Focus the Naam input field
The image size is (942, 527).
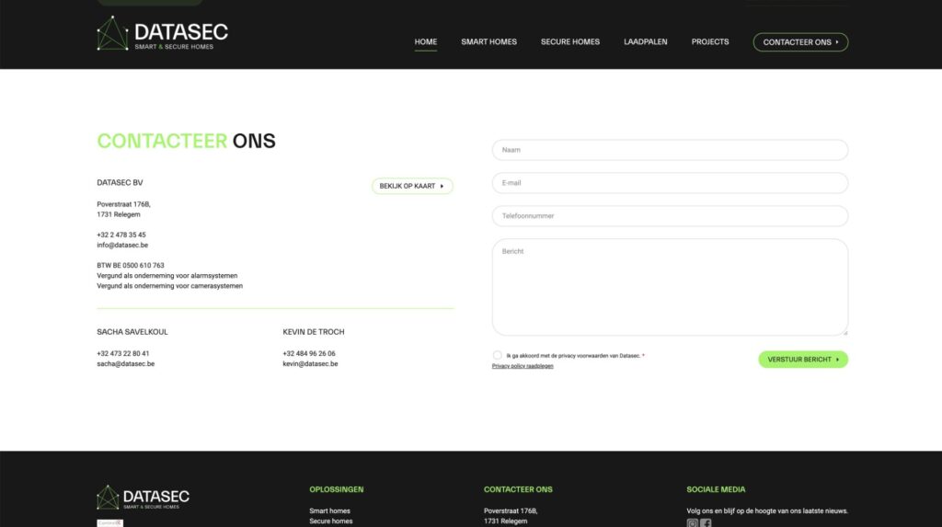point(670,150)
